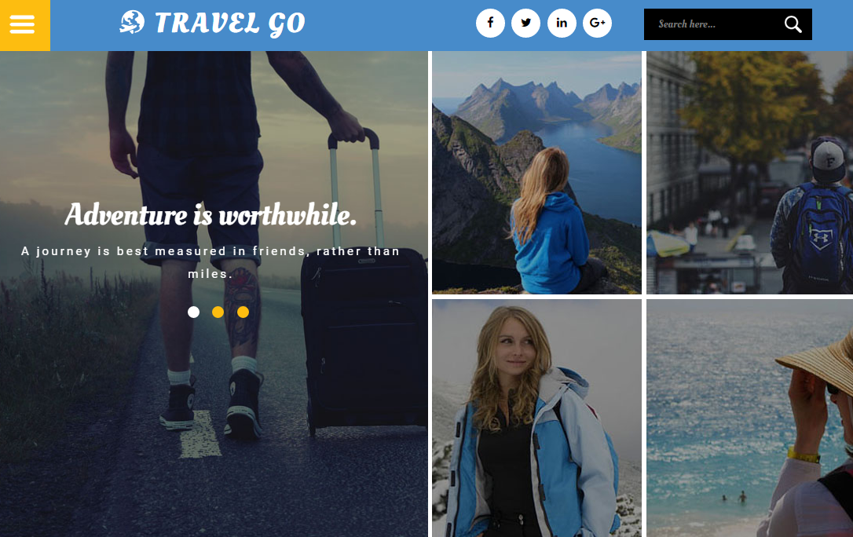Visit the LinkedIn social icon
Image resolution: width=853 pixels, height=537 pixels.
pyautogui.click(x=562, y=23)
